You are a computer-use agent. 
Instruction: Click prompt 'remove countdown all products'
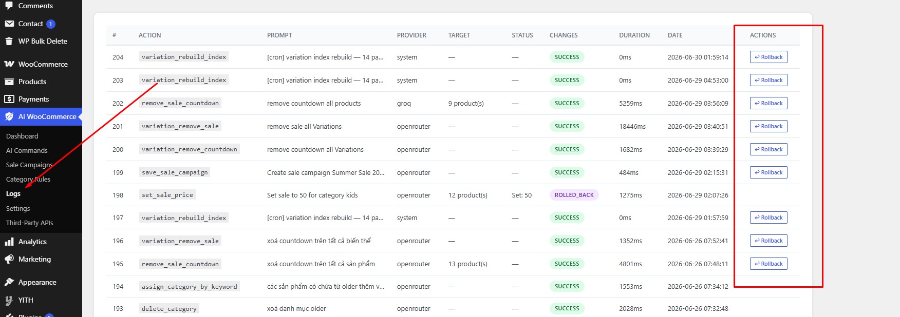coord(314,104)
